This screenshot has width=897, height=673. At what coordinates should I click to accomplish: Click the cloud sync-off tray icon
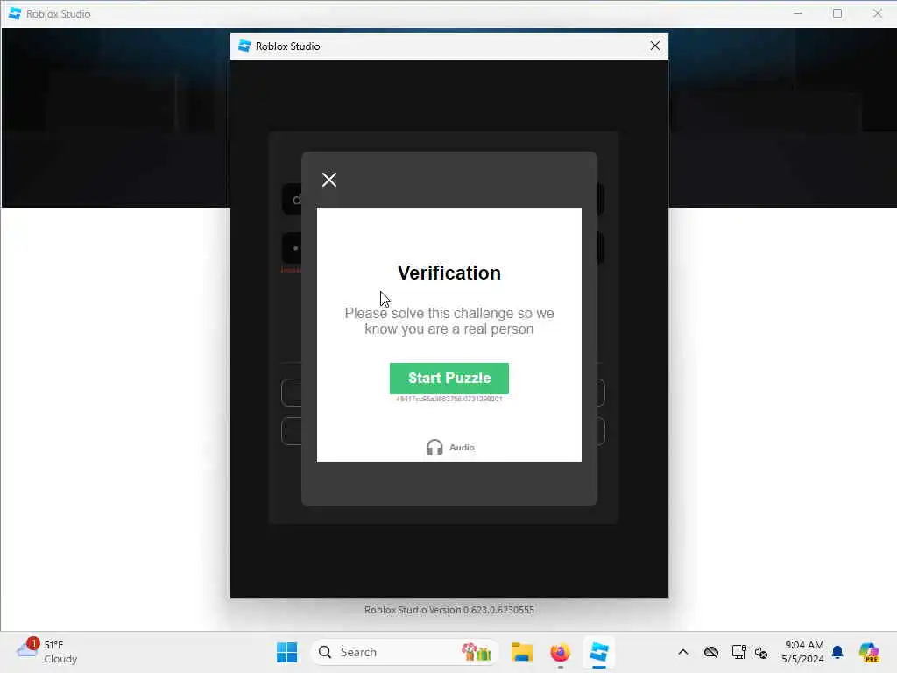[711, 652]
